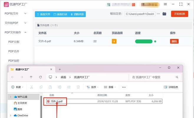Image resolution: width=194 pixels, height=118 pixels.
Task: Click the three-dot browse button for output directory
Action: coord(158,14)
